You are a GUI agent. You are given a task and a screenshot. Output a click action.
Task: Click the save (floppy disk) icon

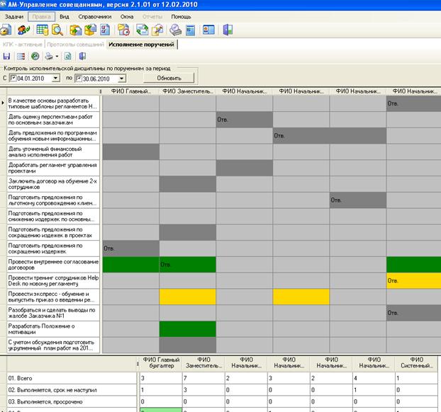6,56
